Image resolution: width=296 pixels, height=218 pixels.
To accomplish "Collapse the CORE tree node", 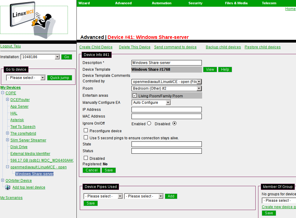I will 3,93.
